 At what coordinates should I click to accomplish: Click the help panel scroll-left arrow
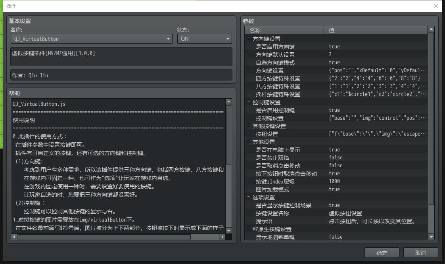point(14,237)
